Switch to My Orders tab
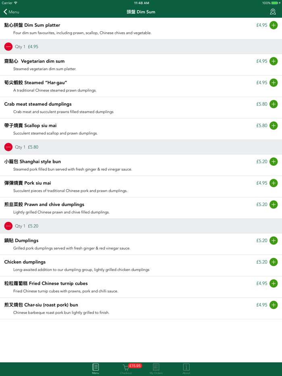Viewport: 282px width, 376px height. click(156, 368)
